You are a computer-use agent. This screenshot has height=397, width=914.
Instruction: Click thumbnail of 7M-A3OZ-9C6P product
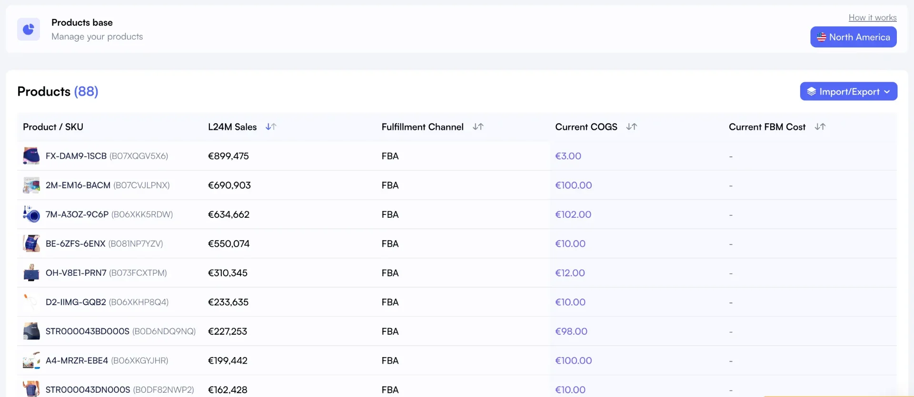31,214
